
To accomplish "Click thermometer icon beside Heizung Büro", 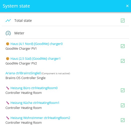I will click(x=7, y=88).
